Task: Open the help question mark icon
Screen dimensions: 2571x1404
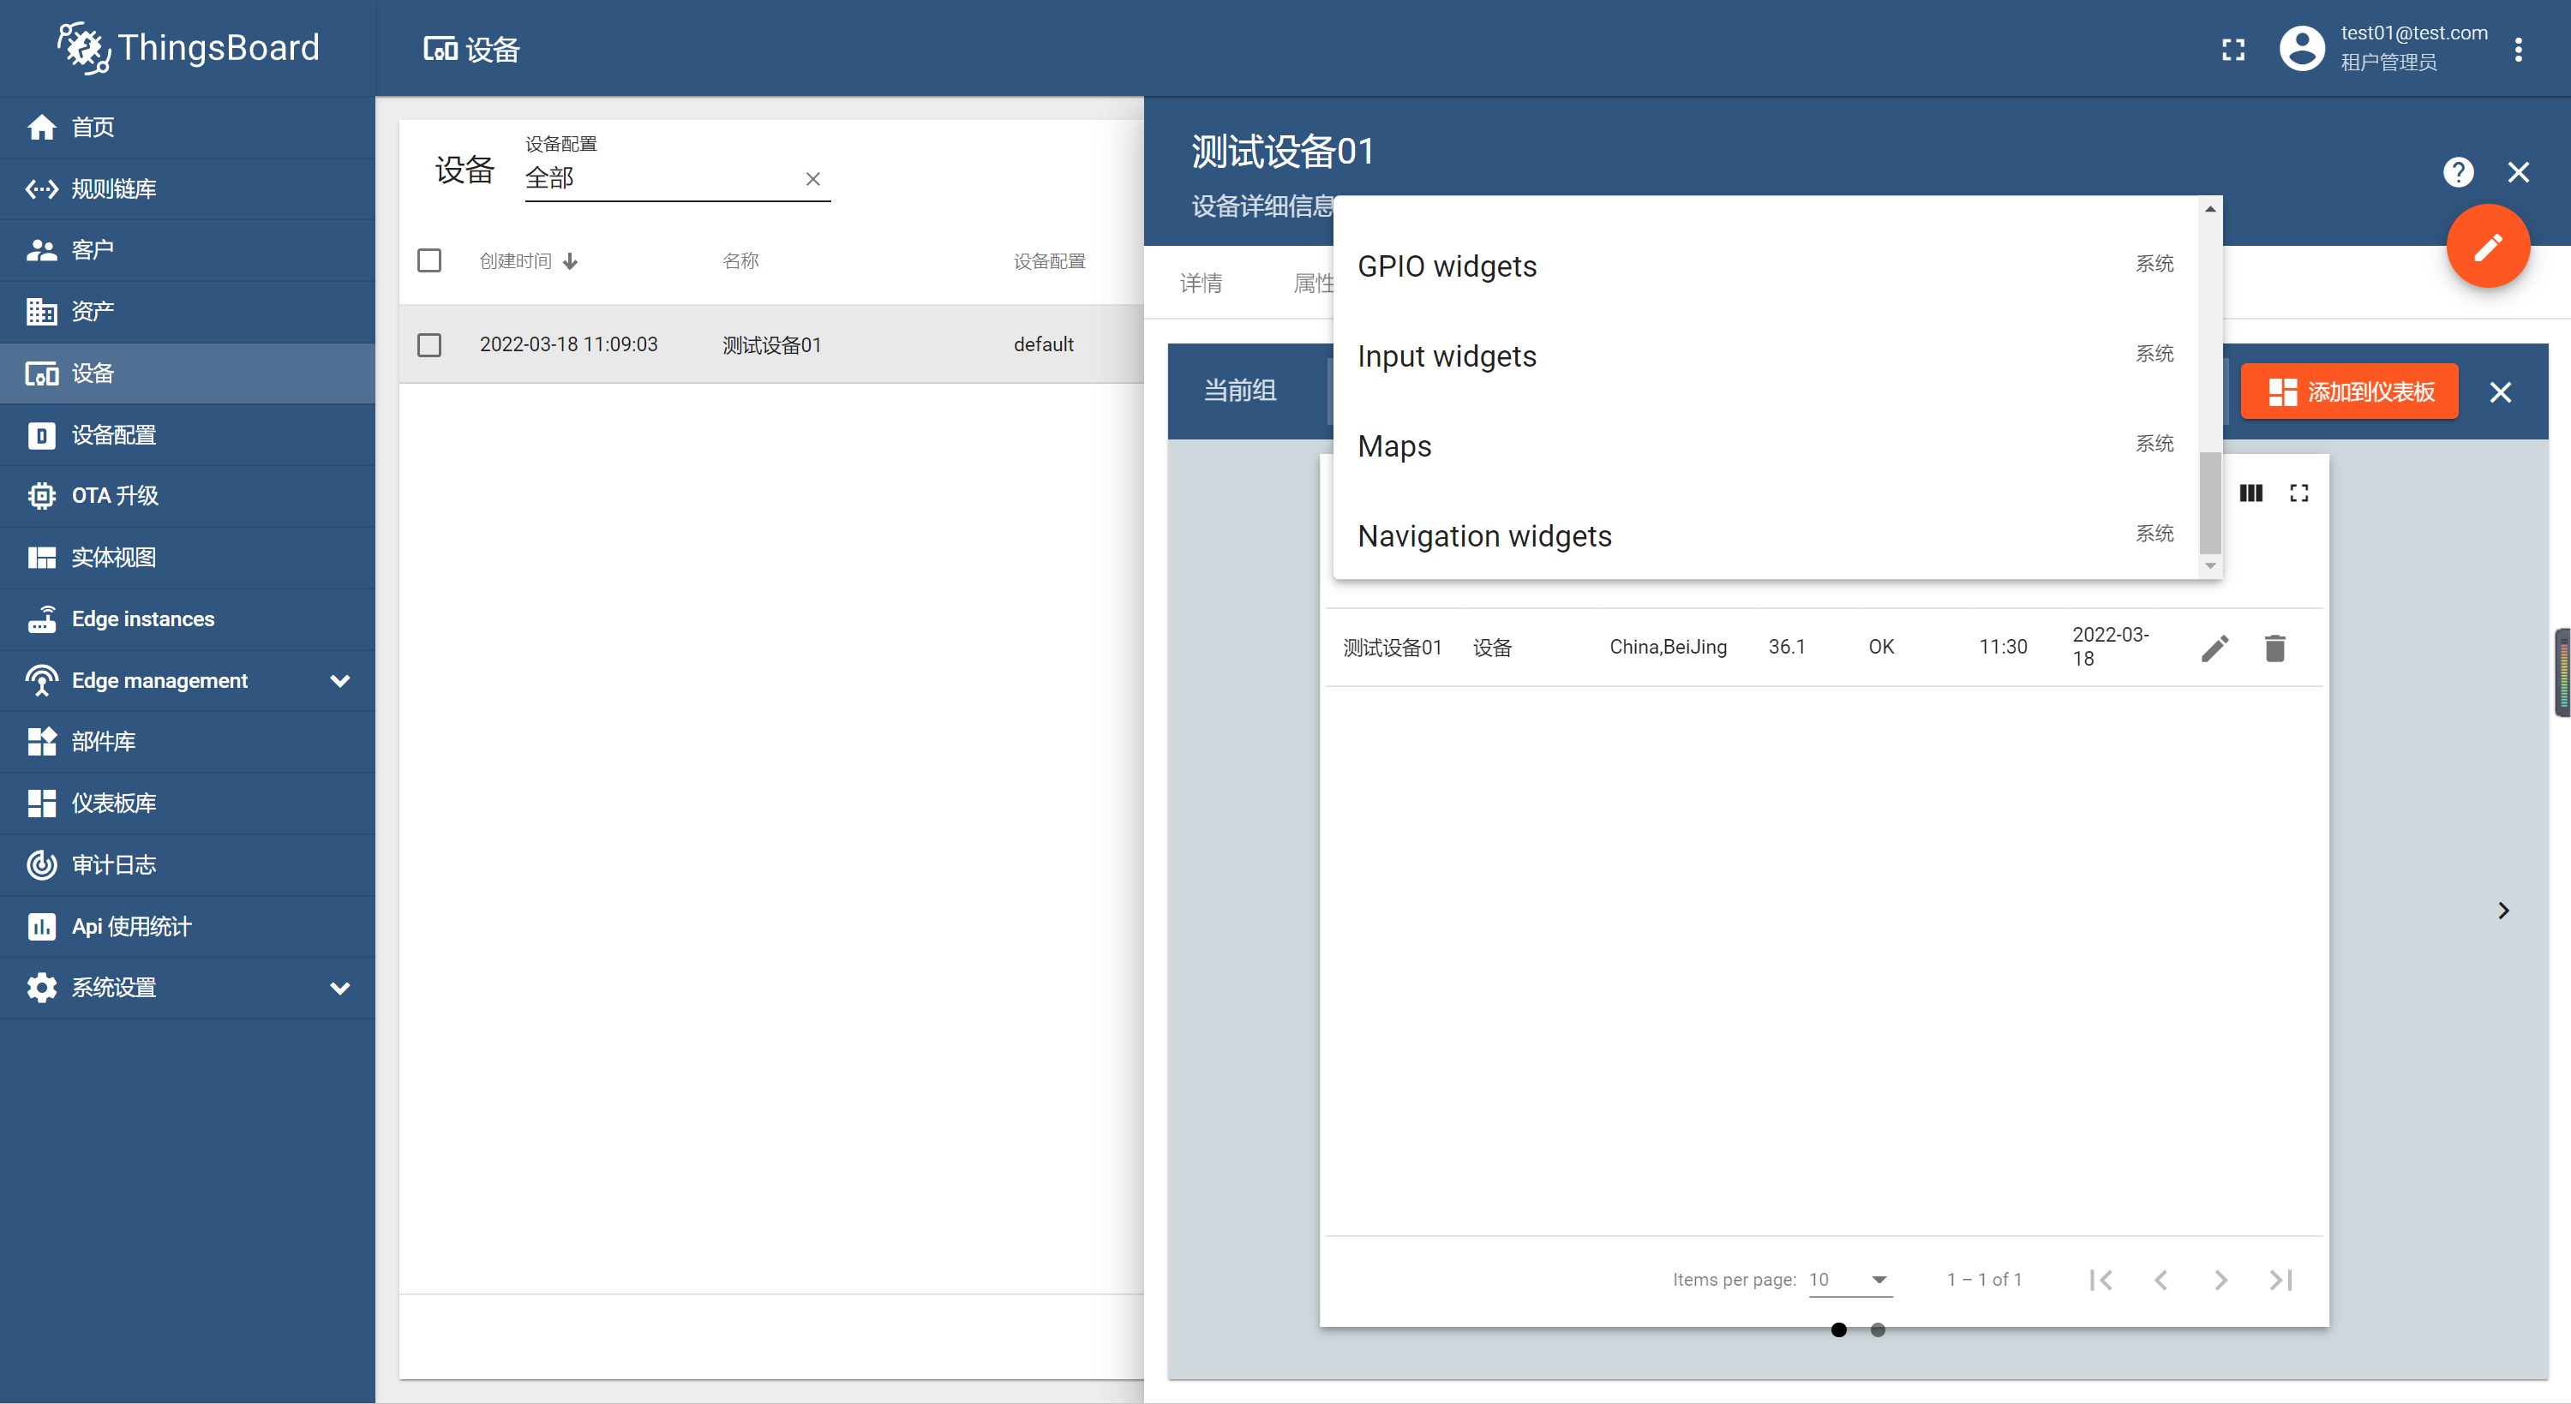Action: pyautogui.click(x=2457, y=173)
